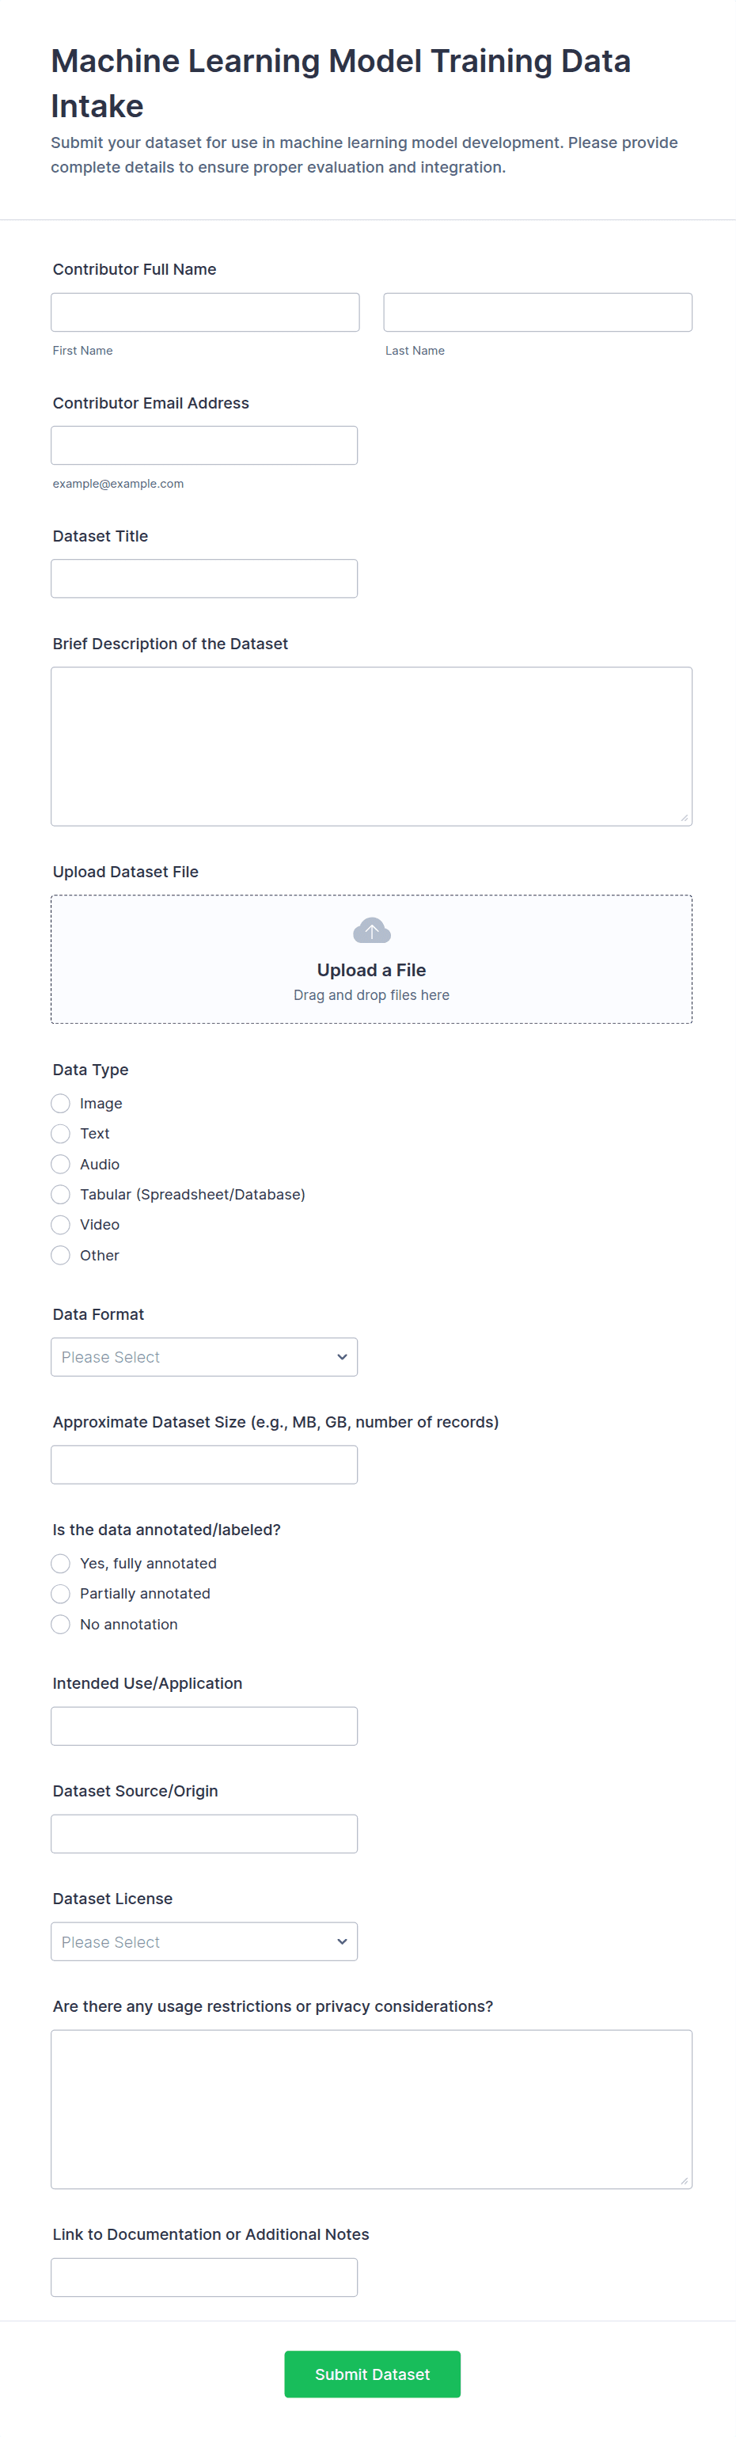Mark data as Yes, fully annotated
736x2437 pixels.
pyautogui.click(x=61, y=1563)
